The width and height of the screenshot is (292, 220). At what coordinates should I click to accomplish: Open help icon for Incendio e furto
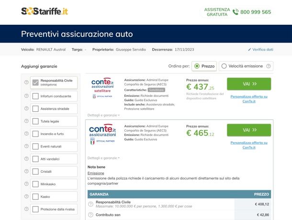(26, 134)
